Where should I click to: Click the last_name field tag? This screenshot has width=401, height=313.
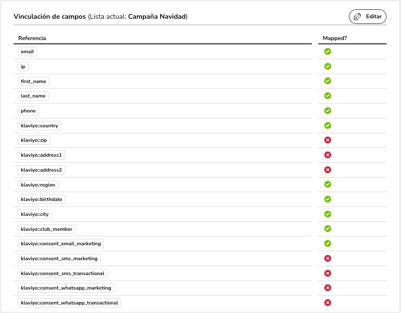pyautogui.click(x=33, y=96)
